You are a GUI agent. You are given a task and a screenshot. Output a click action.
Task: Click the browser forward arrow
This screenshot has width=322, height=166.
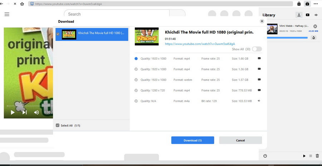pos(8,4)
